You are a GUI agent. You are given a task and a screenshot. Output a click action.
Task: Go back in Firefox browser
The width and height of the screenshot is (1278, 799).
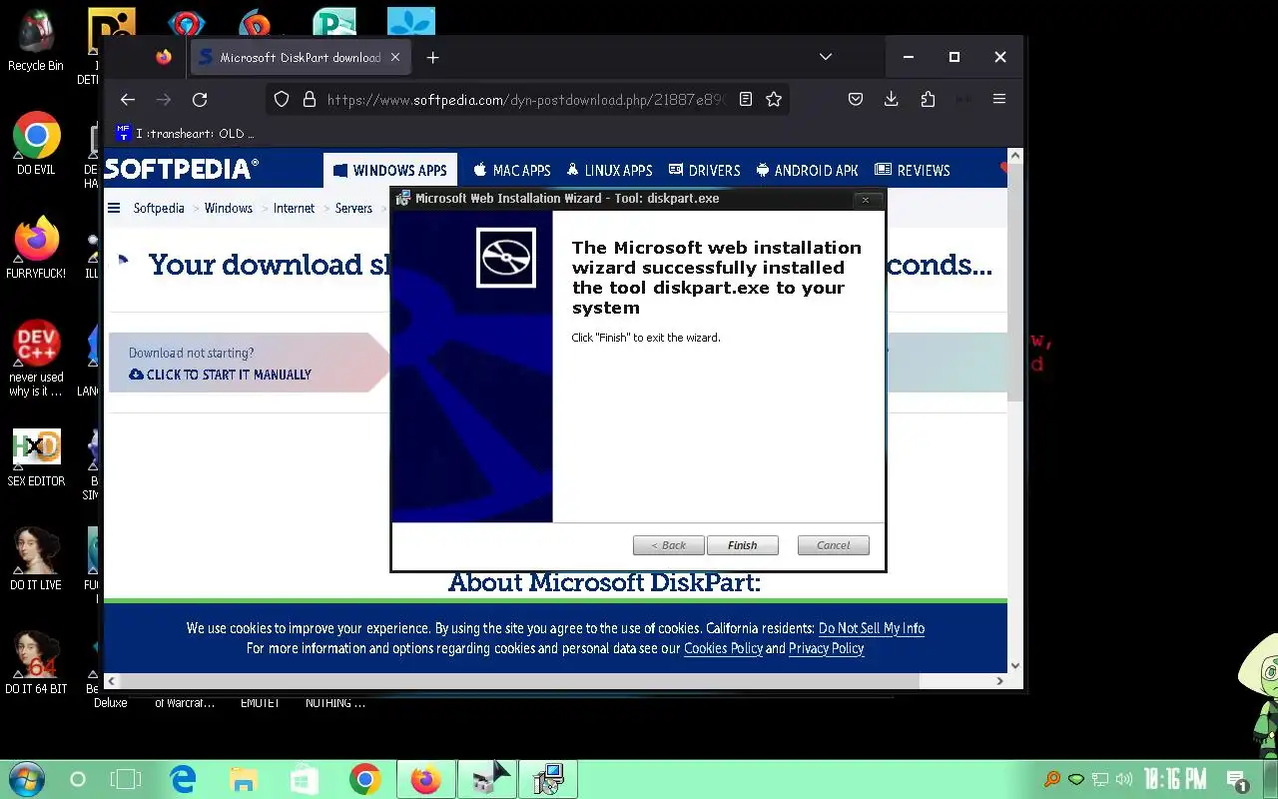pos(128,99)
